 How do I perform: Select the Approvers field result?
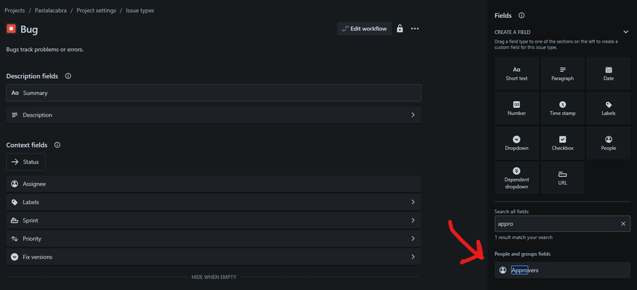click(x=562, y=270)
